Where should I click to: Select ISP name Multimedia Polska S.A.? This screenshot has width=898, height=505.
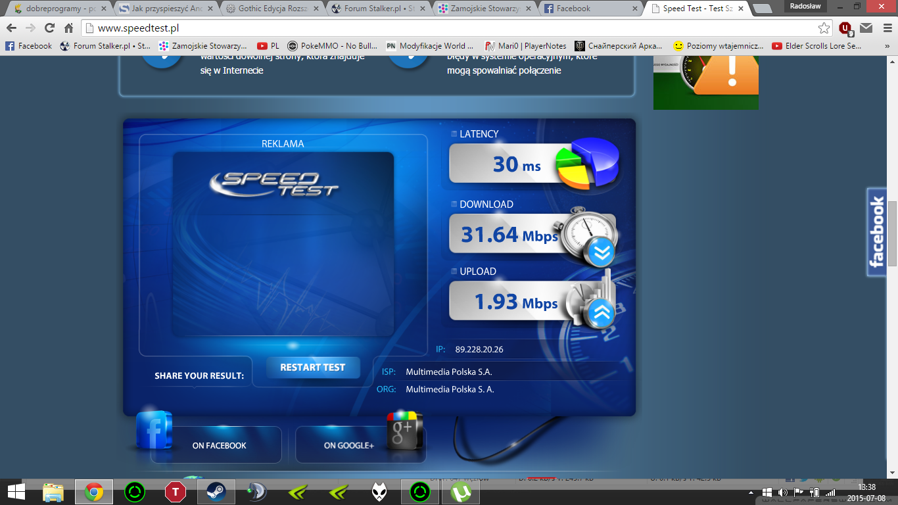coord(449,372)
